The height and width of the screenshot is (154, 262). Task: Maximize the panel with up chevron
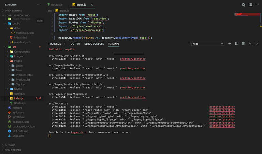click(250, 44)
